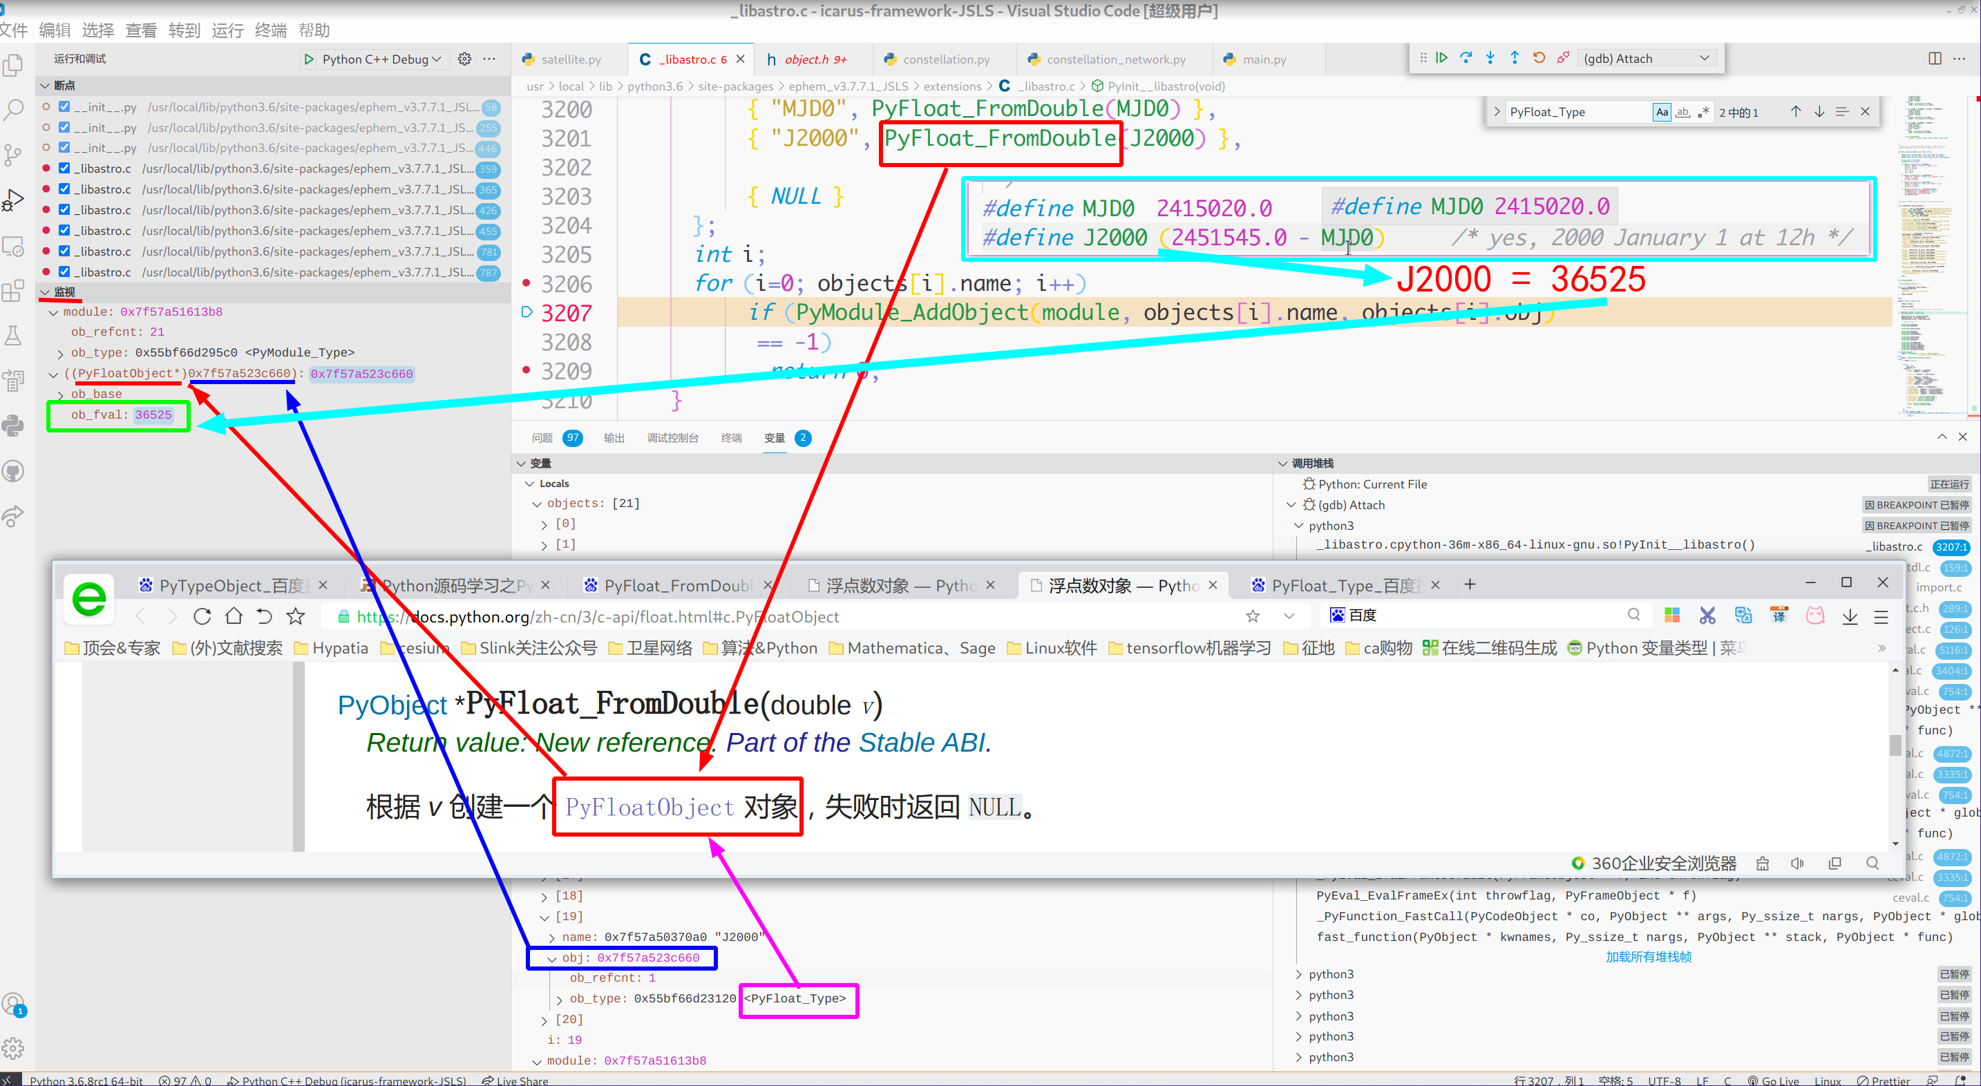Click the PyFloatObject link in docs page

(650, 808)
